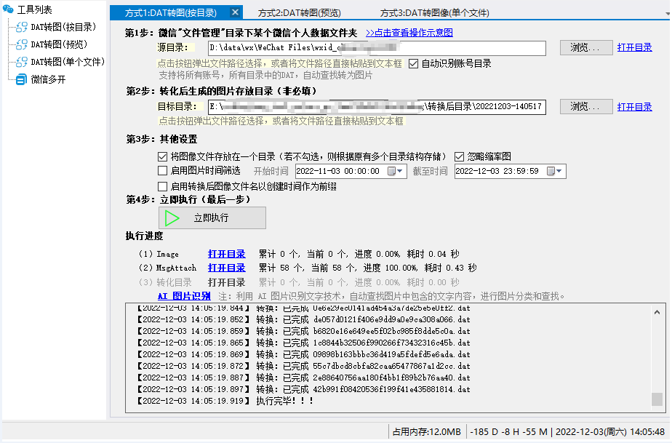Click the green play triangle icon

(172, 217)
